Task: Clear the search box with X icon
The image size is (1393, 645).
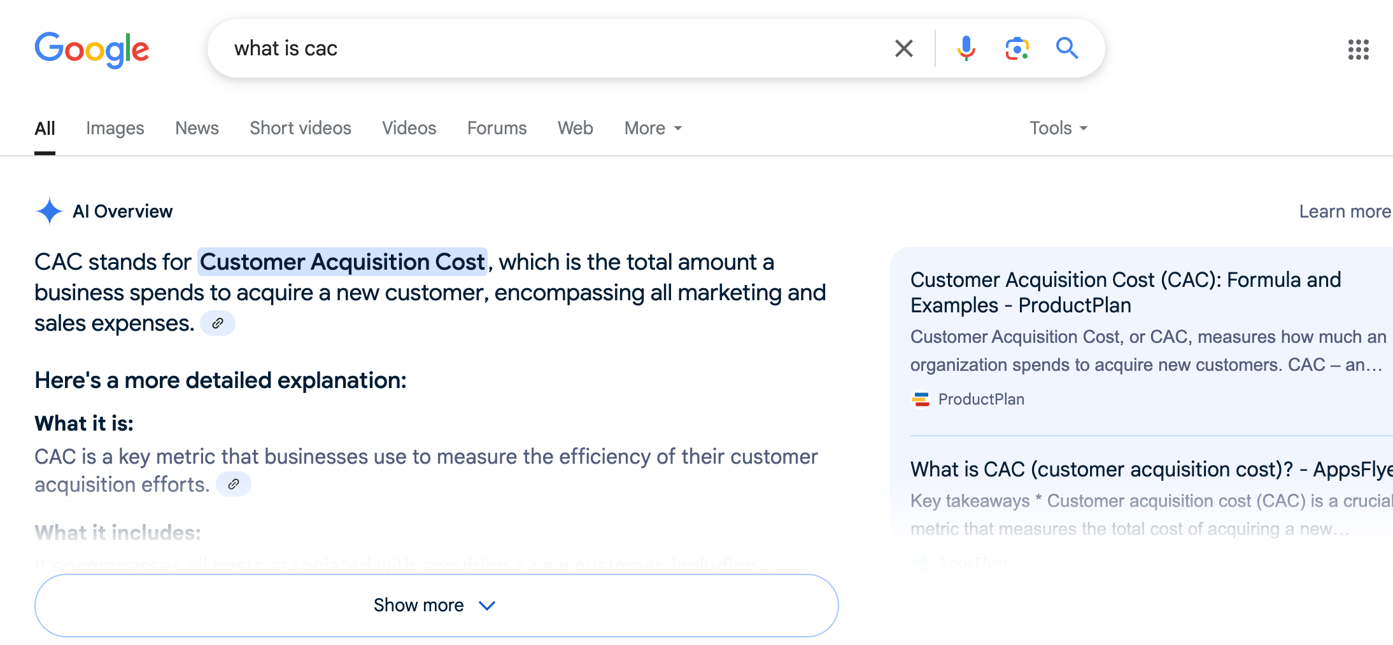Action: point(903,48)
